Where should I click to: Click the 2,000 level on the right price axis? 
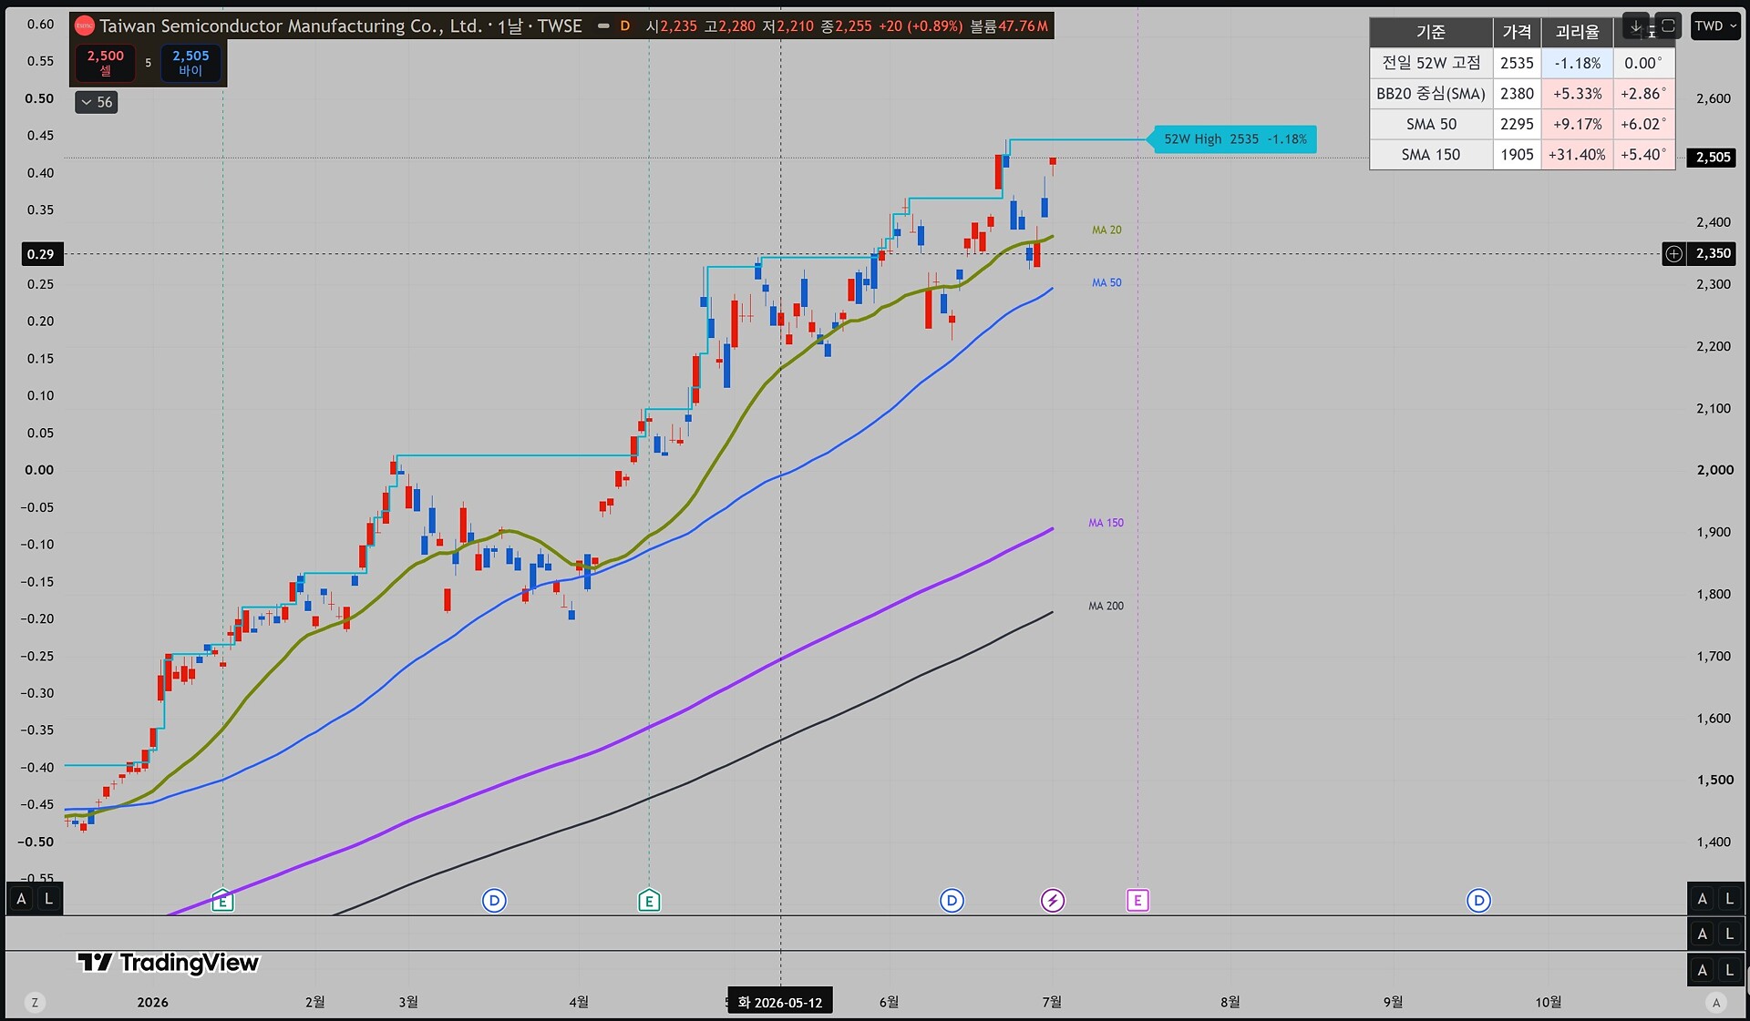[x=1715, y=470]
